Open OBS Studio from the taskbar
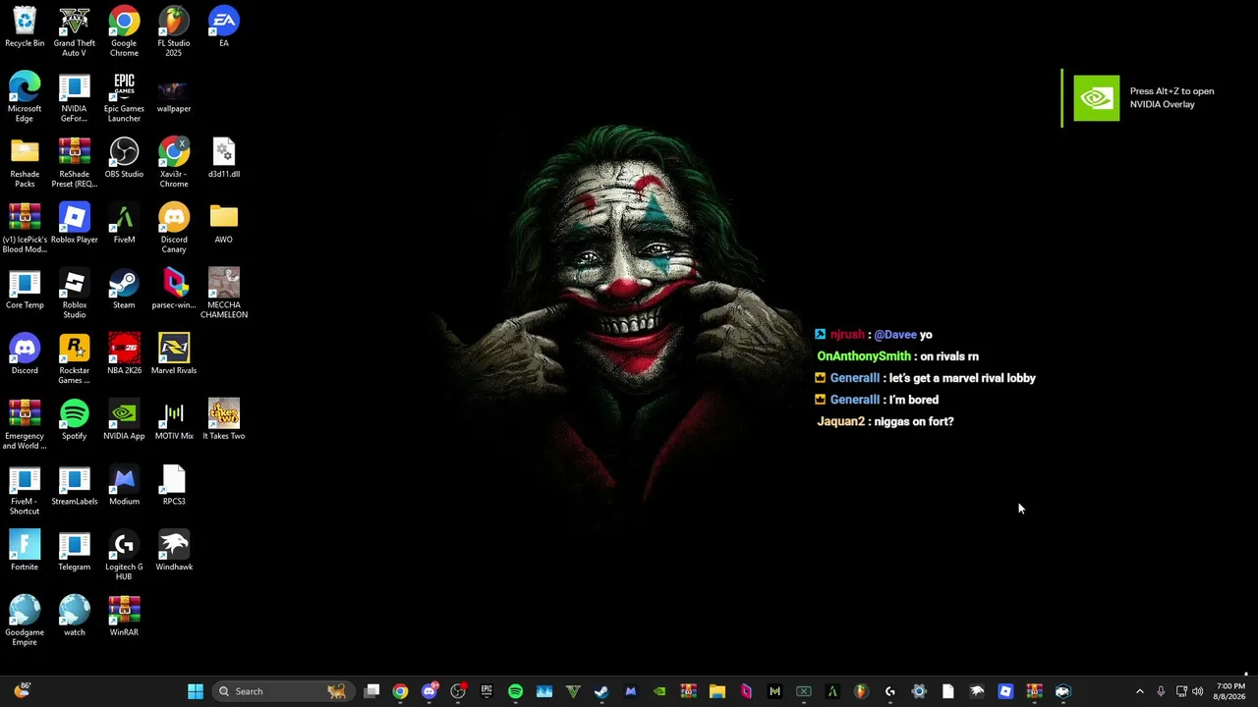The height and width of the screenshot is (707, 1258). click(x=458, y=691)
